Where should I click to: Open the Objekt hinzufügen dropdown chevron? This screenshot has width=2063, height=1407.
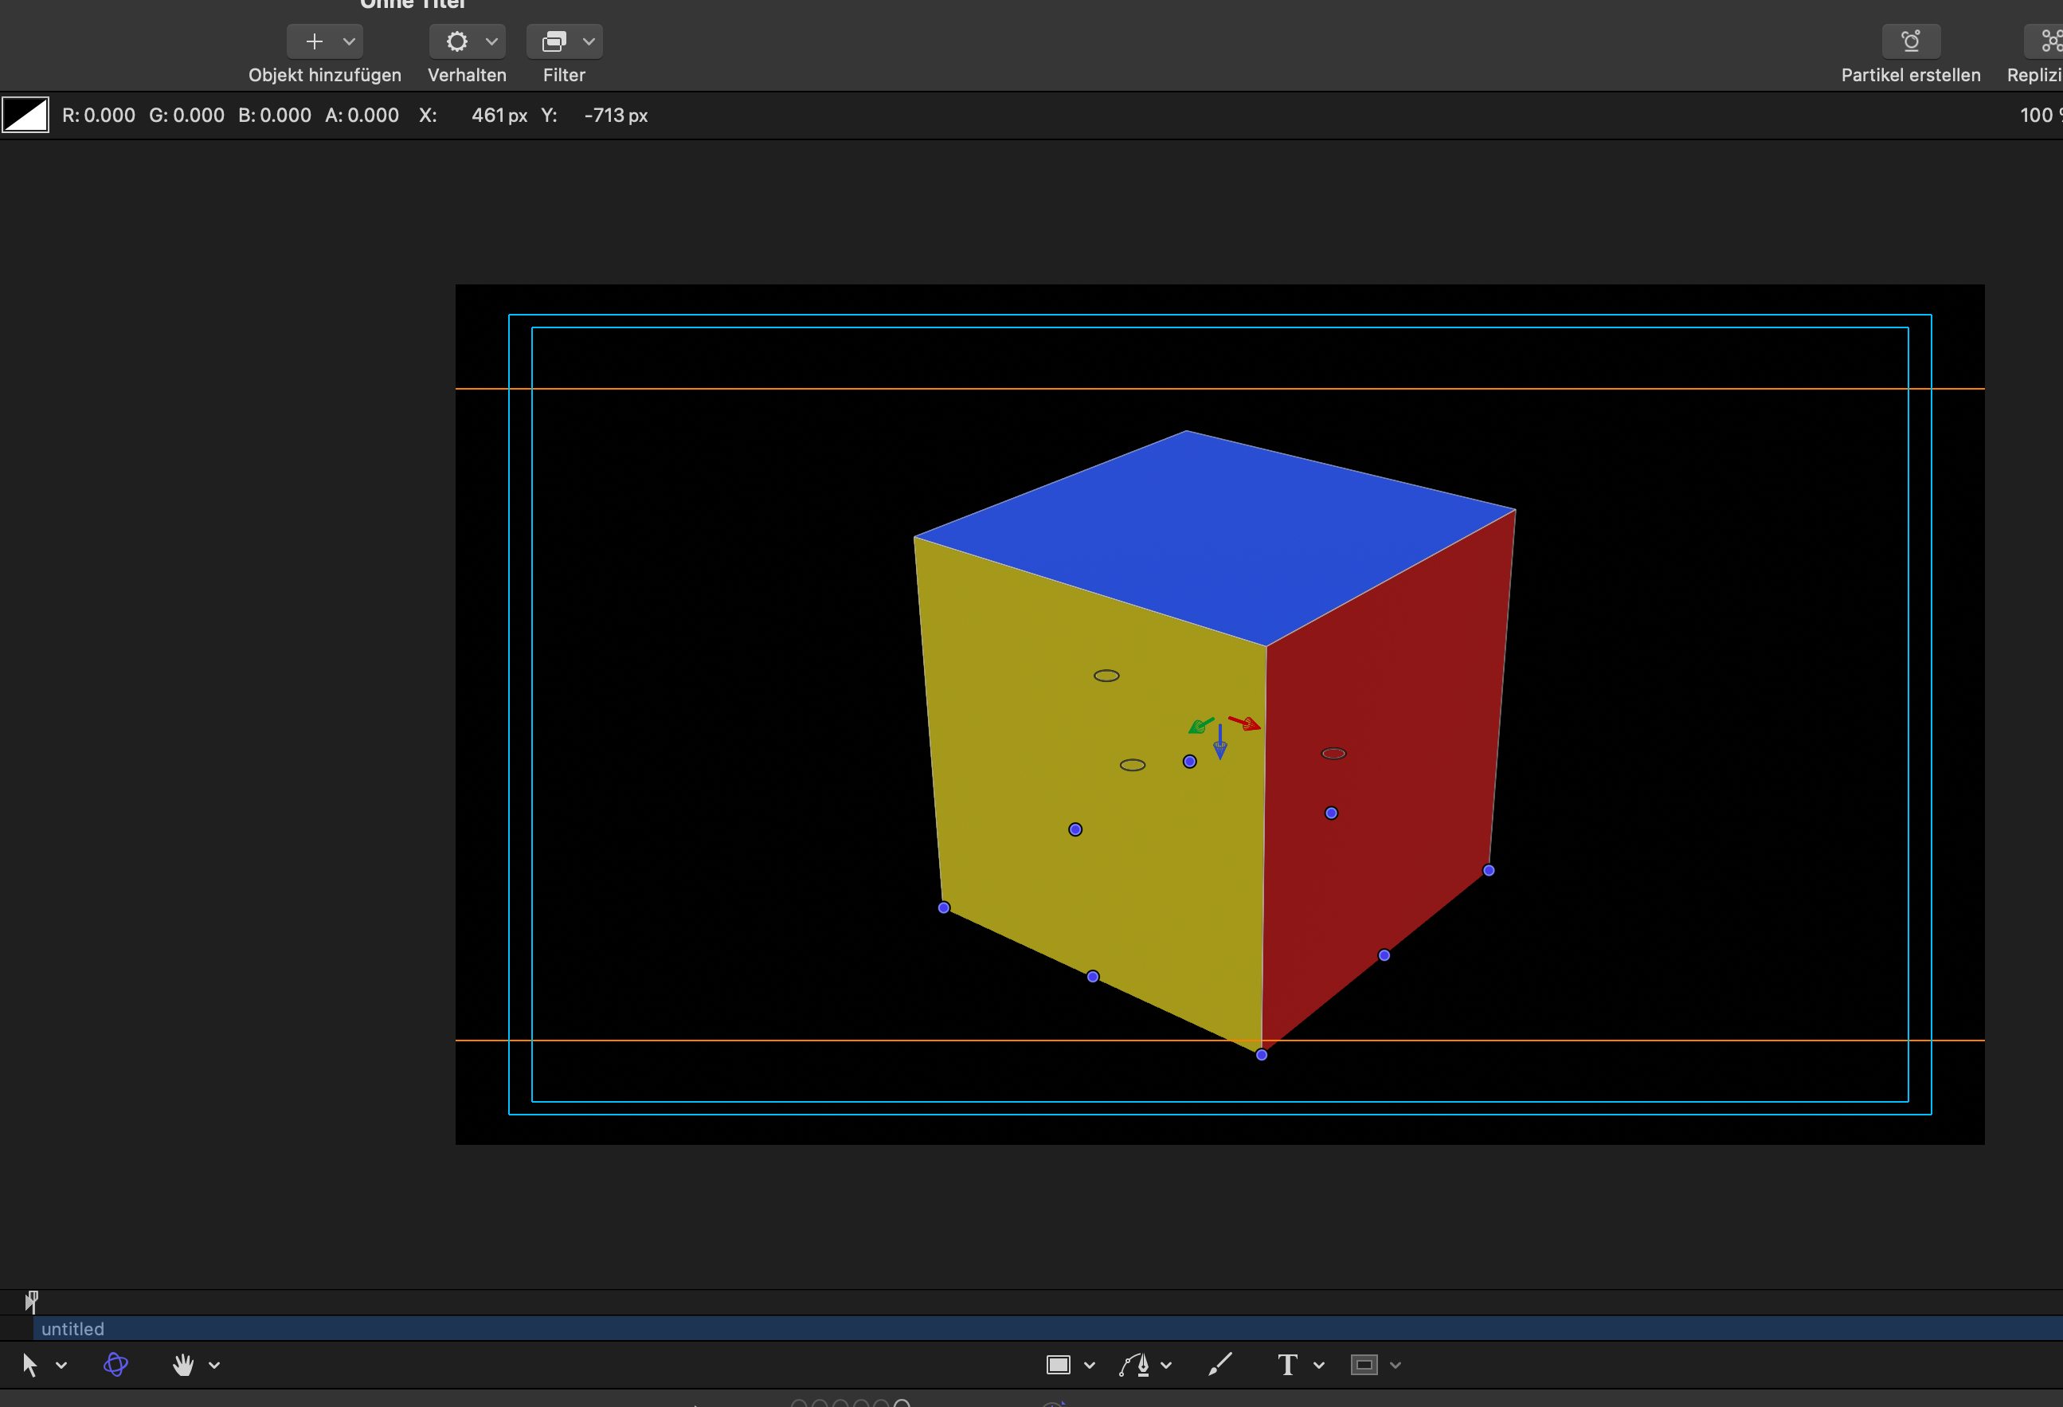tap(349, 41)
